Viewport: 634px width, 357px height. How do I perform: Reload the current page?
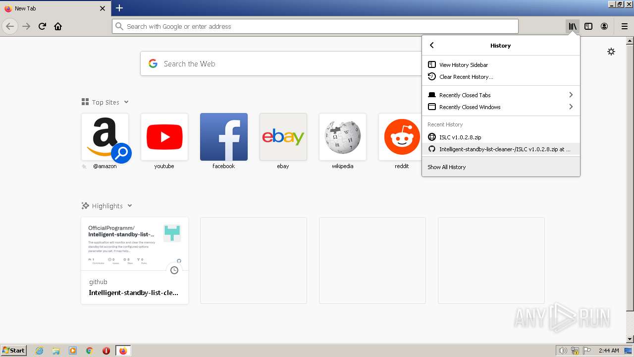coord(42,26)
